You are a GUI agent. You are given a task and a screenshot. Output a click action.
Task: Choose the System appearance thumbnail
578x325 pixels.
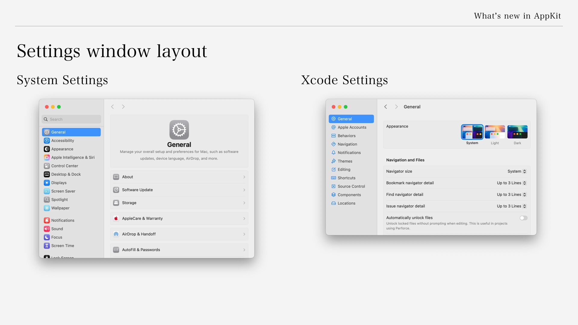click(472, 132)
